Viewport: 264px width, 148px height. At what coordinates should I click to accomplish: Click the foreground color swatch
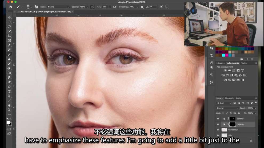(x=8, y=122)
